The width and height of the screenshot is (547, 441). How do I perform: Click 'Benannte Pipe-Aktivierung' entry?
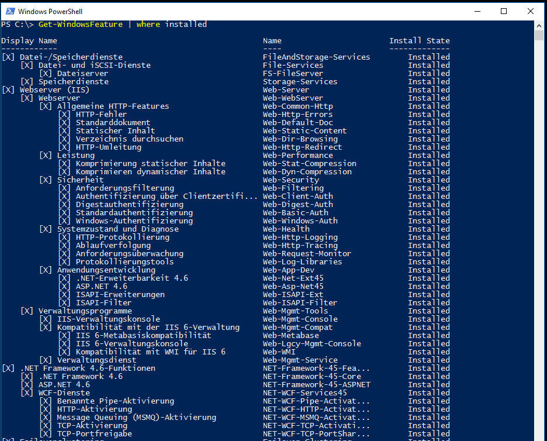click(x=116, y=401)
